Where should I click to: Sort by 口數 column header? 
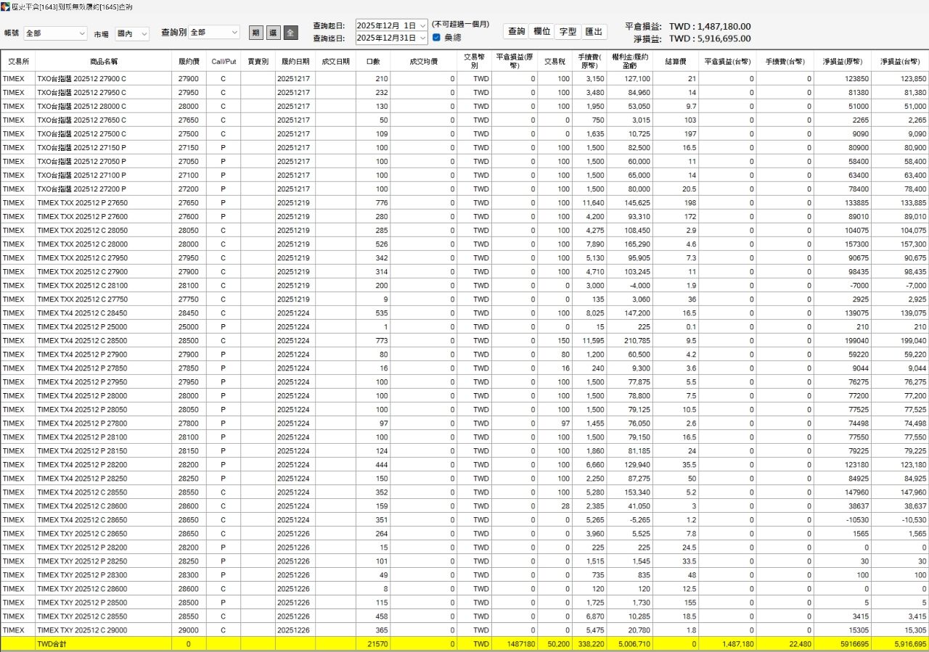(372, 62)
